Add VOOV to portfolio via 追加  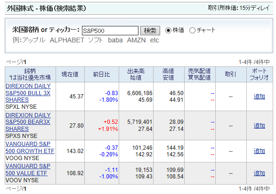coord(259,173)
